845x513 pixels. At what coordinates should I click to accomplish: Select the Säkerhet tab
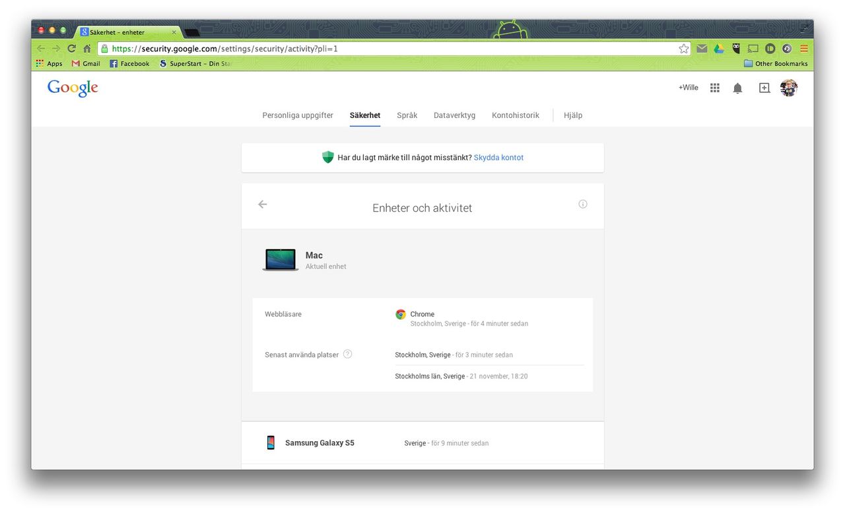pos(365,115)
